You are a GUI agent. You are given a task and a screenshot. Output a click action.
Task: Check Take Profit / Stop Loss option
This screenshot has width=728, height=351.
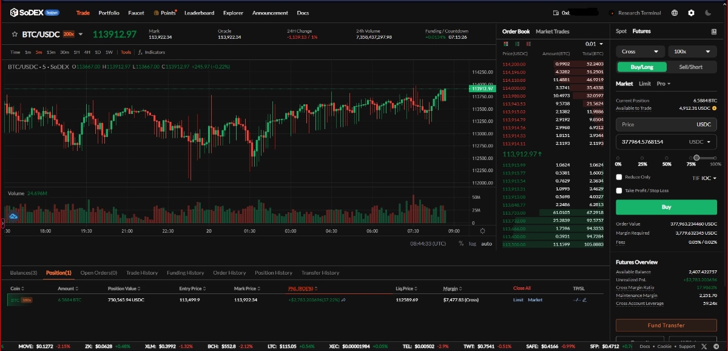tap(619, 190)
